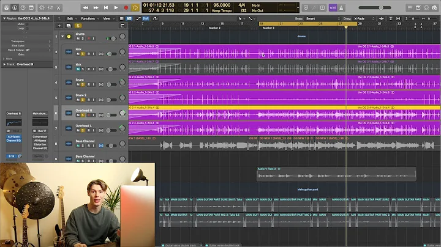Click Marker 2 in the timeline
Screen dimensions: 441x247
click(214, 28)
